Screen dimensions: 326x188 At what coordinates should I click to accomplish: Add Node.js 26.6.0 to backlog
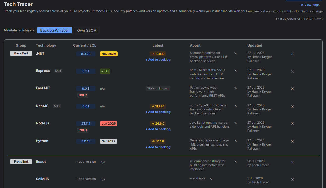click(158, 129)
